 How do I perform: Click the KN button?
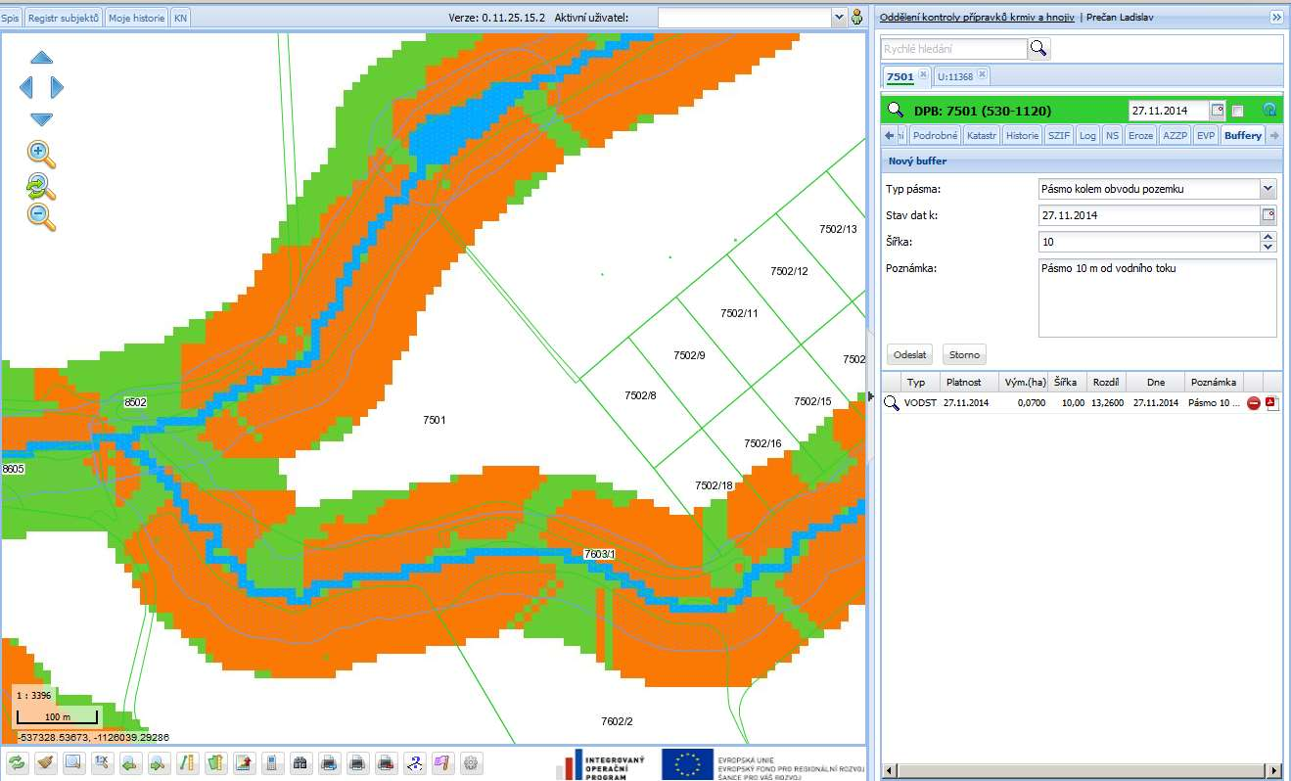181,18
